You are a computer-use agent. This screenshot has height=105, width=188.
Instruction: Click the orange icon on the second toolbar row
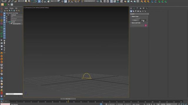2,5
